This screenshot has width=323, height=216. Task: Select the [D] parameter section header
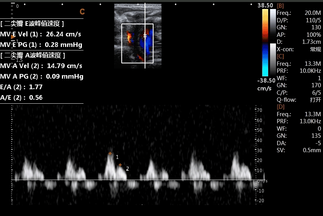[281, 106]
